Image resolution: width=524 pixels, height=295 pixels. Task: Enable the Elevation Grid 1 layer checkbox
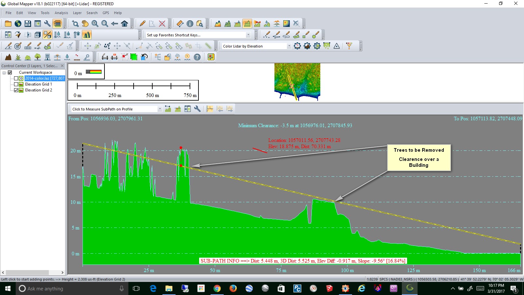coord(16,84)
